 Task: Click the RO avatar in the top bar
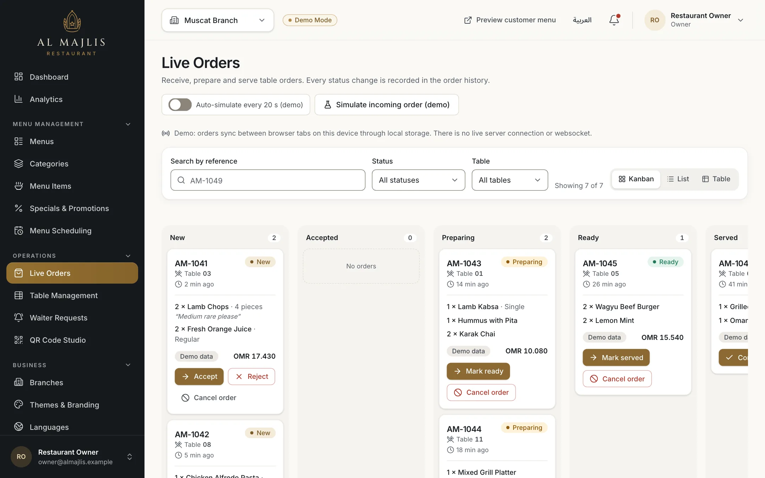(x=654, y=20)
